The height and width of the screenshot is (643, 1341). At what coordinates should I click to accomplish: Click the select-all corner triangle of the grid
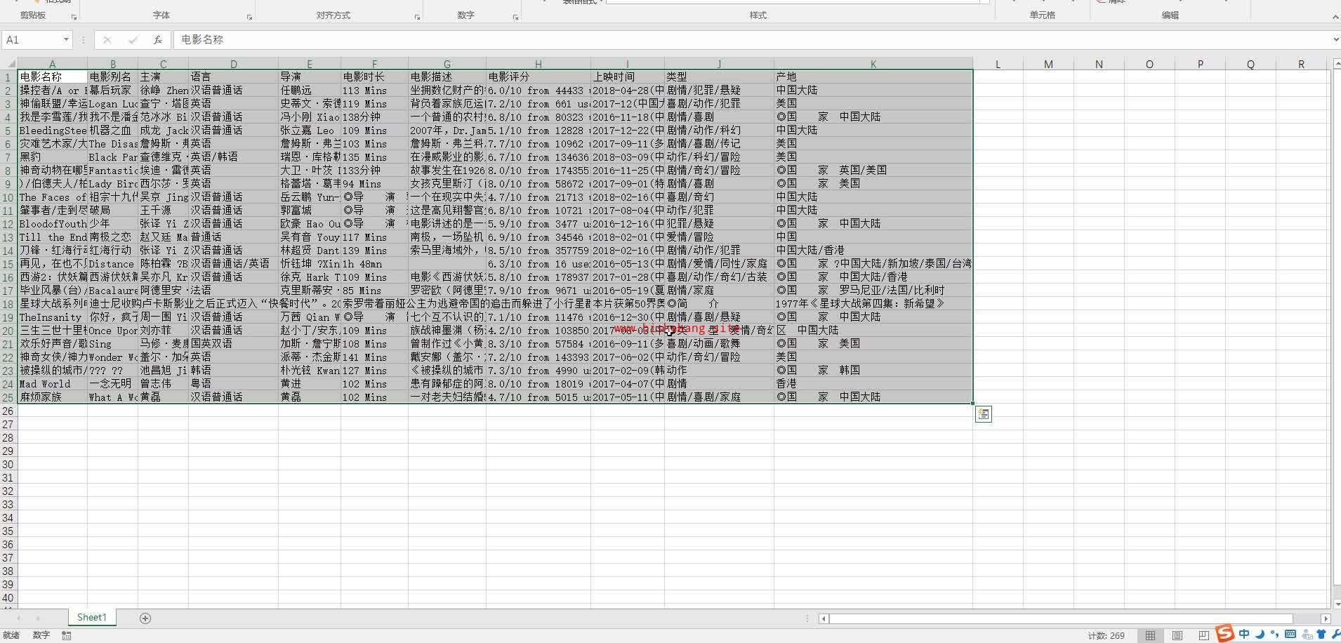pos(8,64)
